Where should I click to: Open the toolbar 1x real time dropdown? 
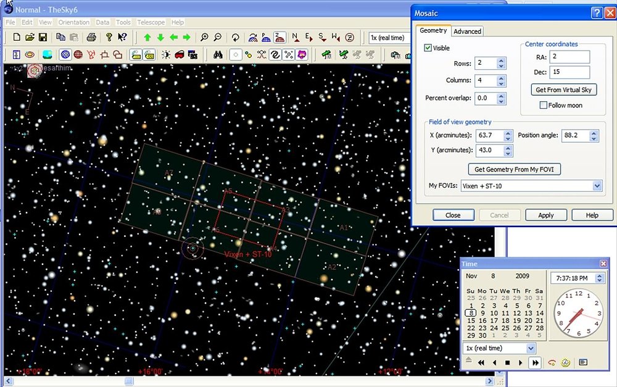389,38
